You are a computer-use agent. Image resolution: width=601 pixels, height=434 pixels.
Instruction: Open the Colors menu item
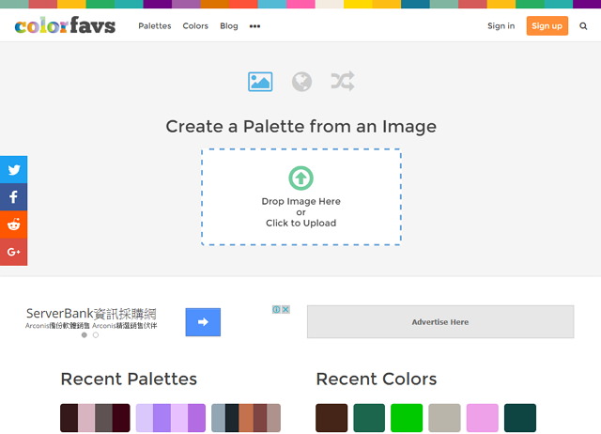(x=195, y=26)
